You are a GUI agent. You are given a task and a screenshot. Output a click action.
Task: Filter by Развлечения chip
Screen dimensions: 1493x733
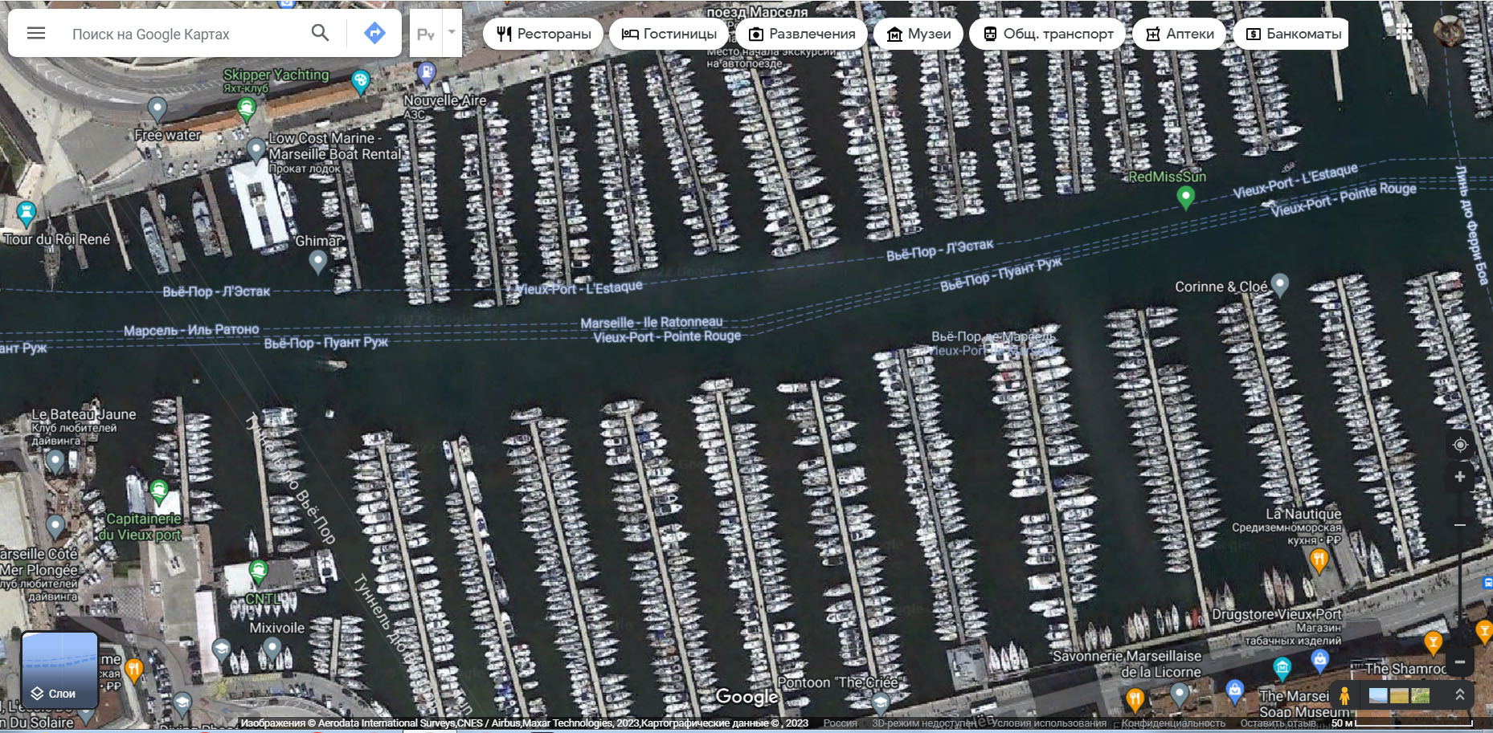click(801, 34)
